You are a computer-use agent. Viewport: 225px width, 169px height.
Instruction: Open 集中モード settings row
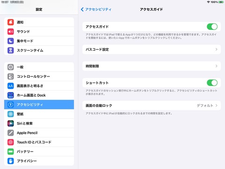pos(39,41)
